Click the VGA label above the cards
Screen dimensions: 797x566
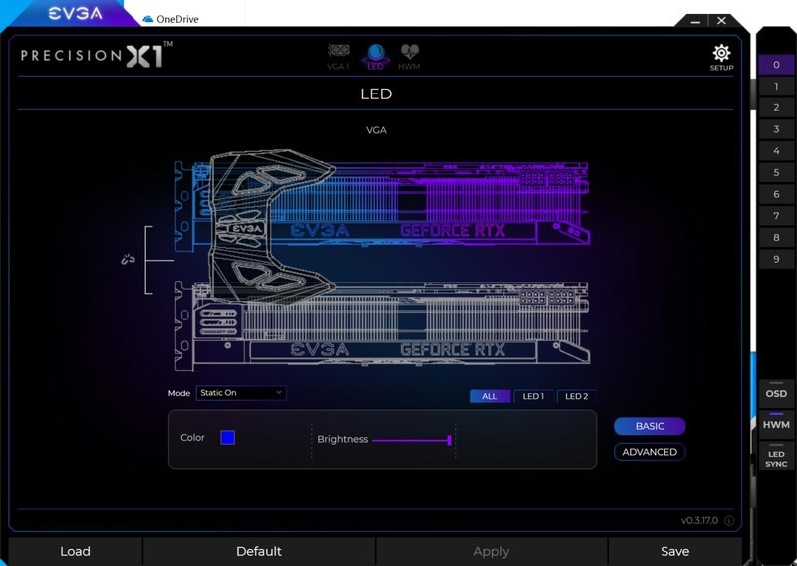pos(376,130)
